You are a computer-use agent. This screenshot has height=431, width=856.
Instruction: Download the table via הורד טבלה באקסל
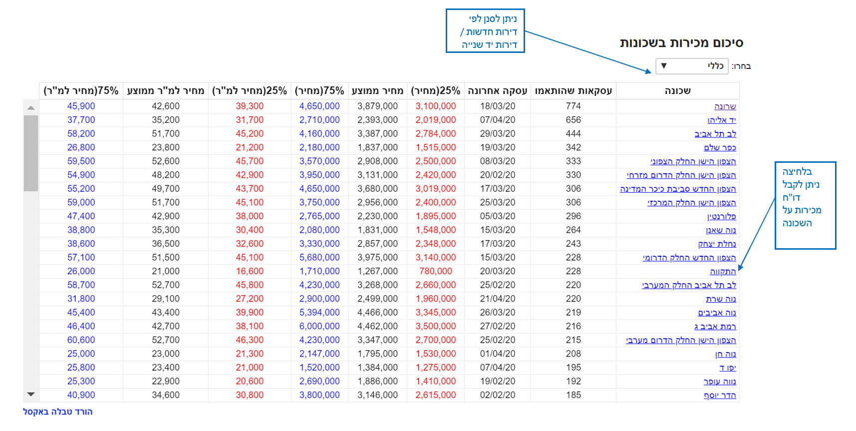click(58, 412)
